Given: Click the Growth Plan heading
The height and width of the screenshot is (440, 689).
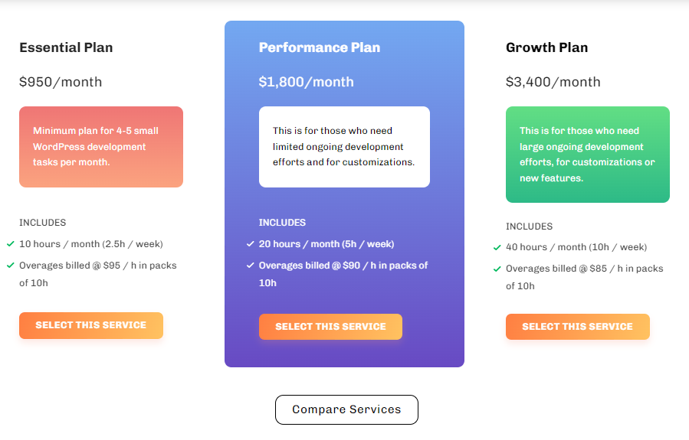Looking at the screenshot, I should pos(546,47).
